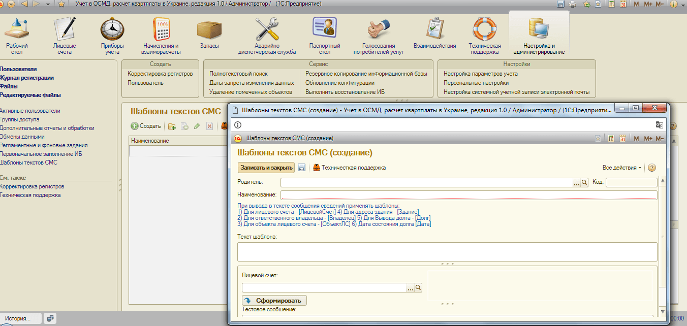
Task: Open the info icon in main title bar
Action: (x=674, y=4)
